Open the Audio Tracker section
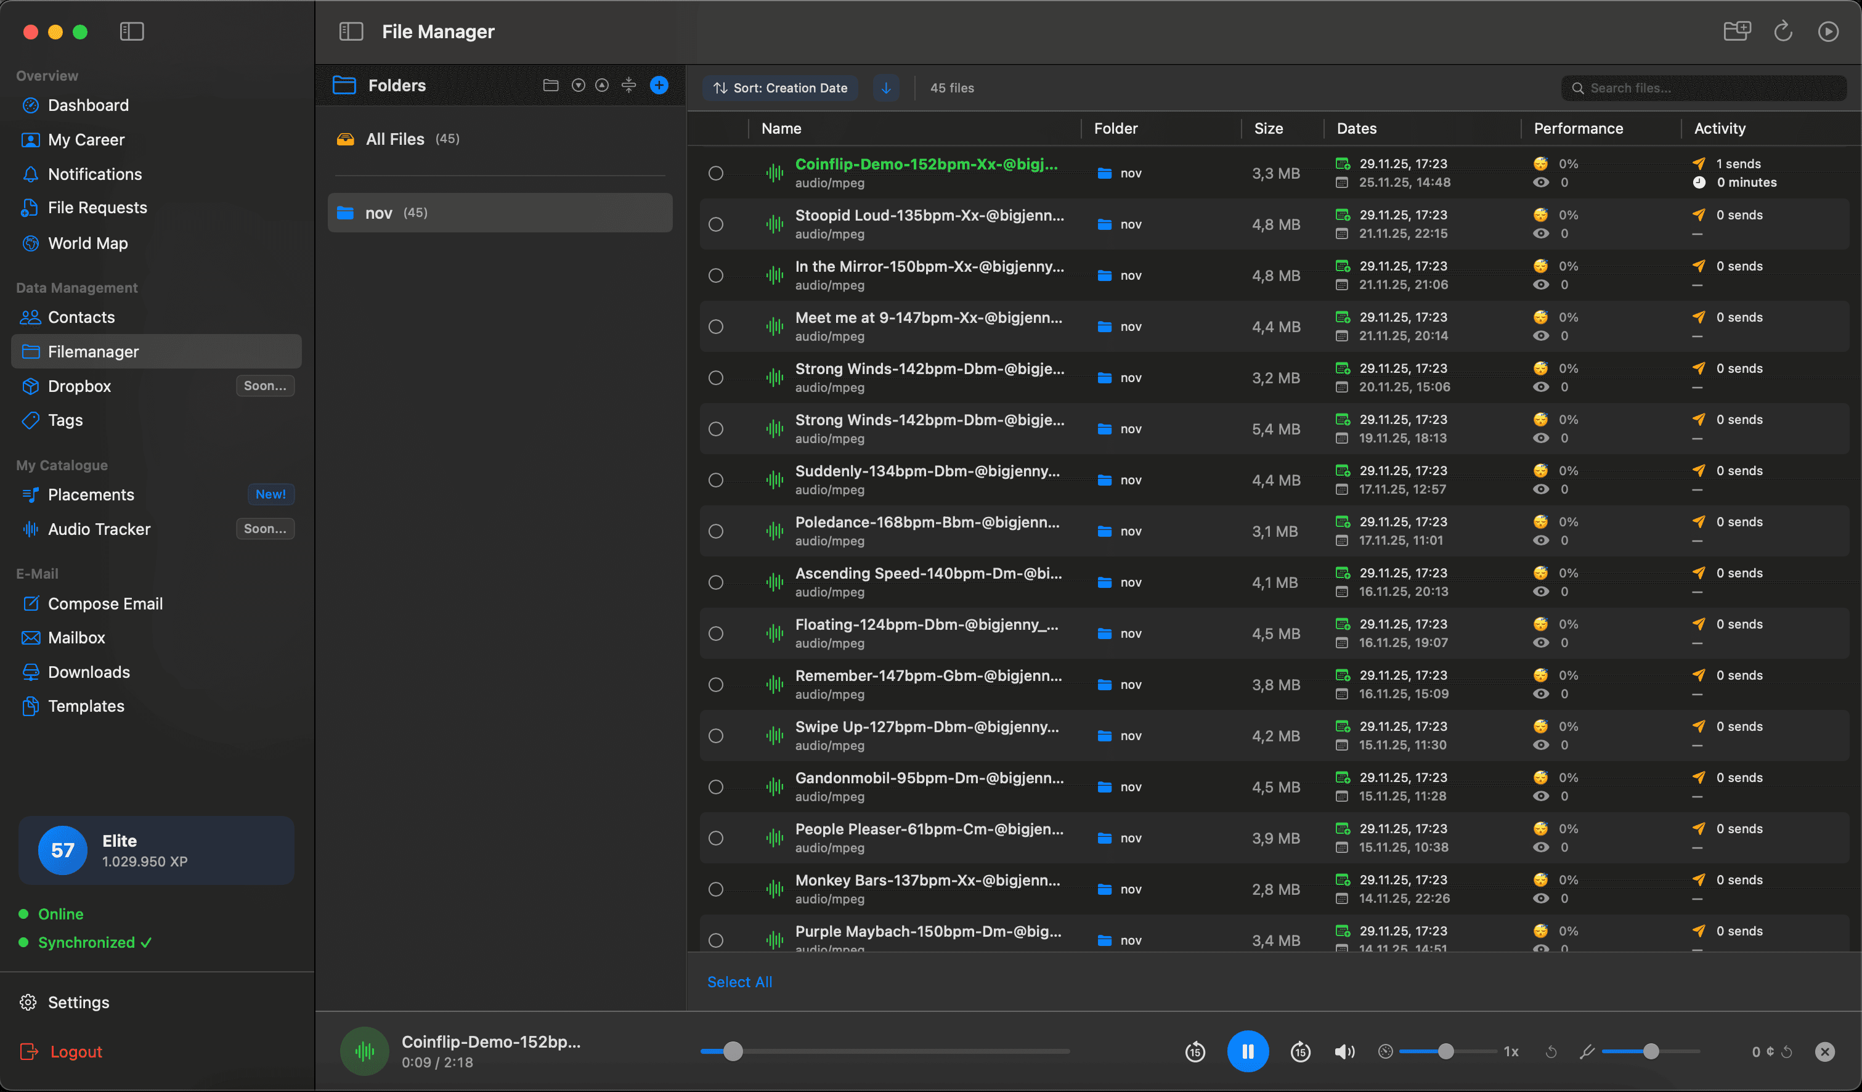Screen dimensions: 1862x1092 pyautogui.click(x=99, y=528)
